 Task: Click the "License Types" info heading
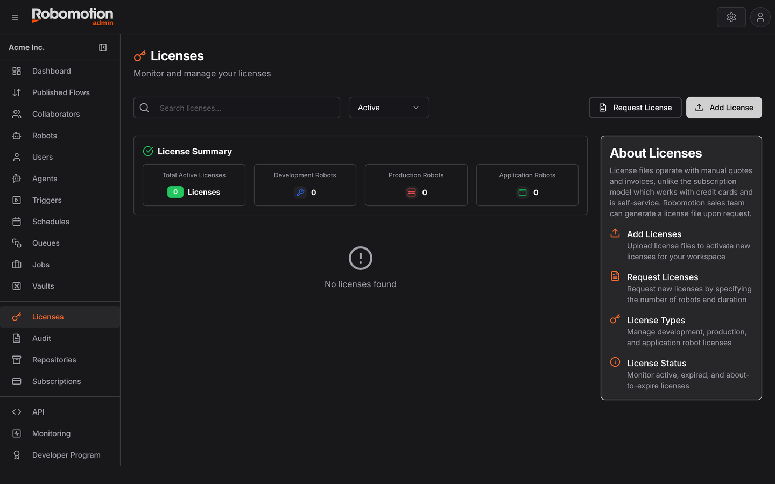656,320
